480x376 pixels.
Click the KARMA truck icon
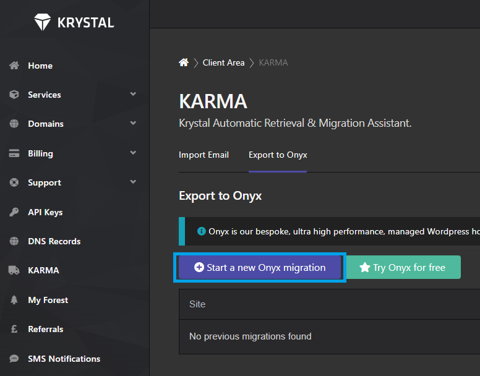coord(14,270)
